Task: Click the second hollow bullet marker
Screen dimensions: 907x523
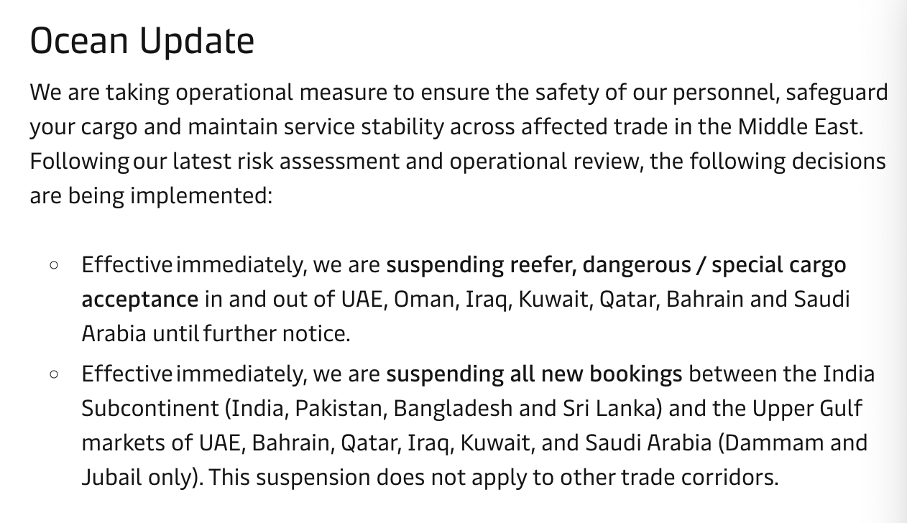Action: (x=55, y=374)
